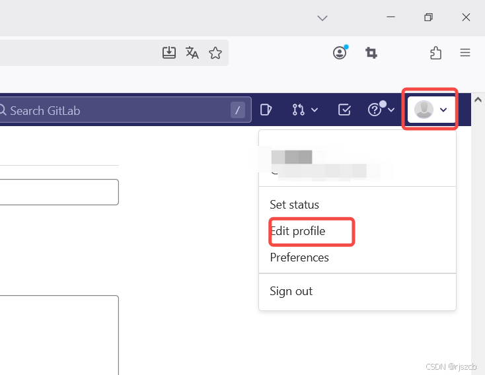Screen dimensions: 485x375
Task: Open the GitLab help menu
Action: click(x=381, y=109)
